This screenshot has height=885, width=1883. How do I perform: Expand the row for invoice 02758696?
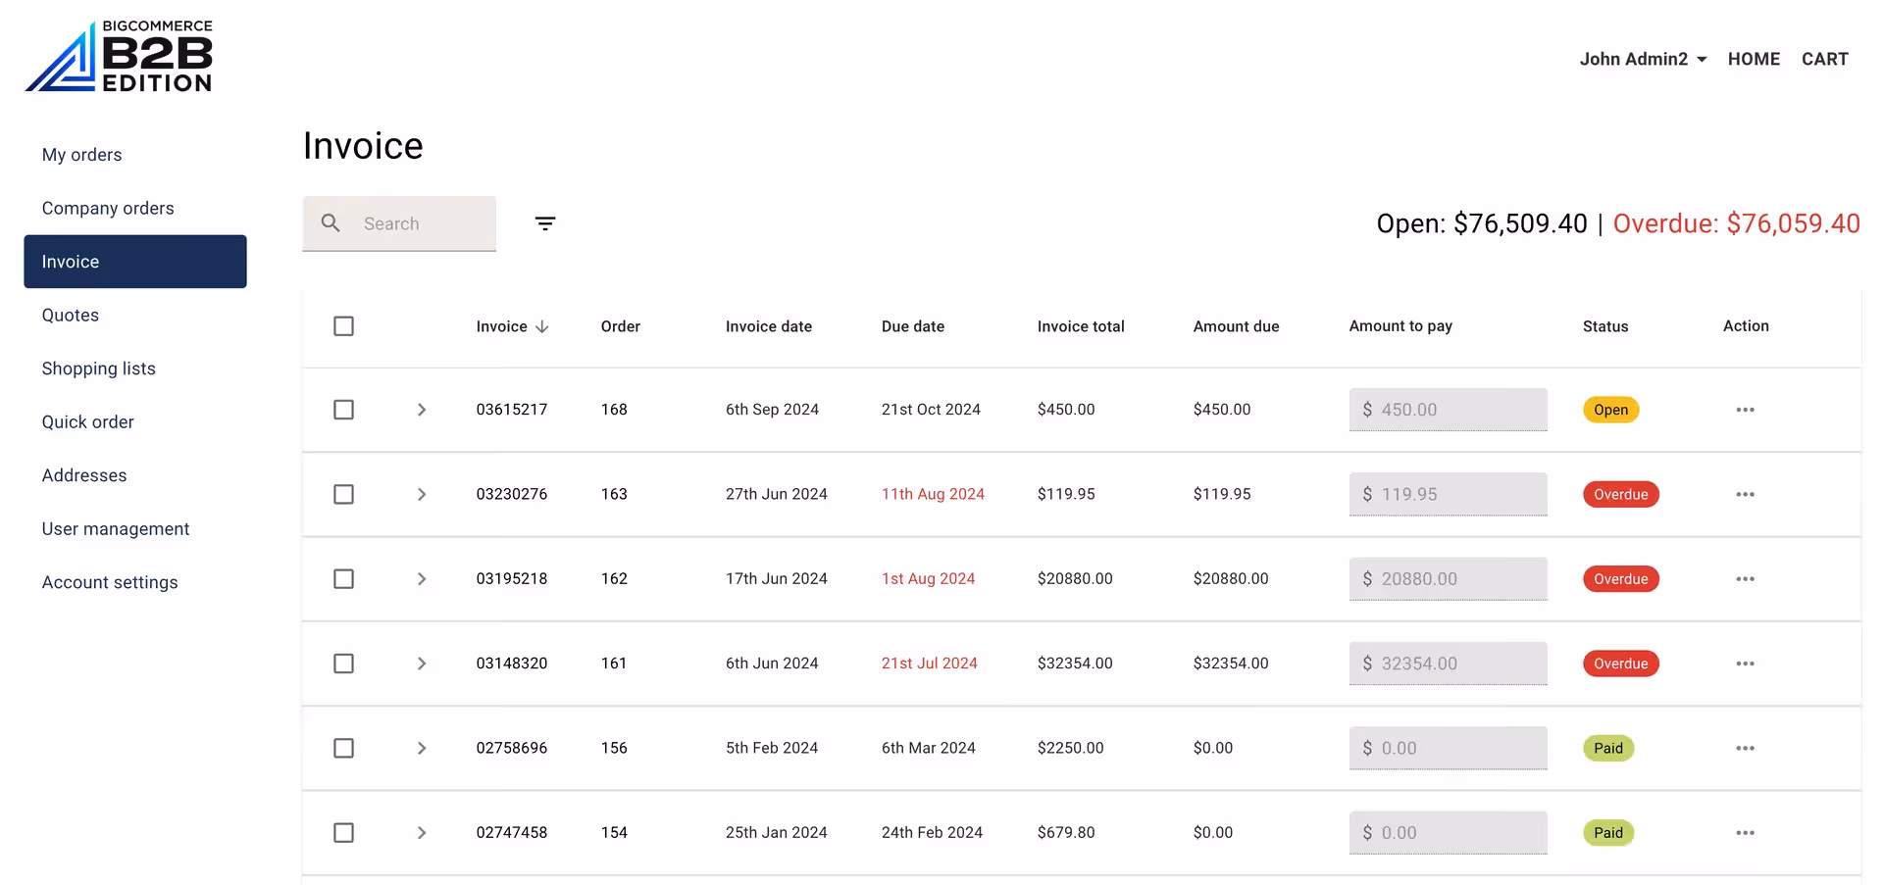point(422,748)
